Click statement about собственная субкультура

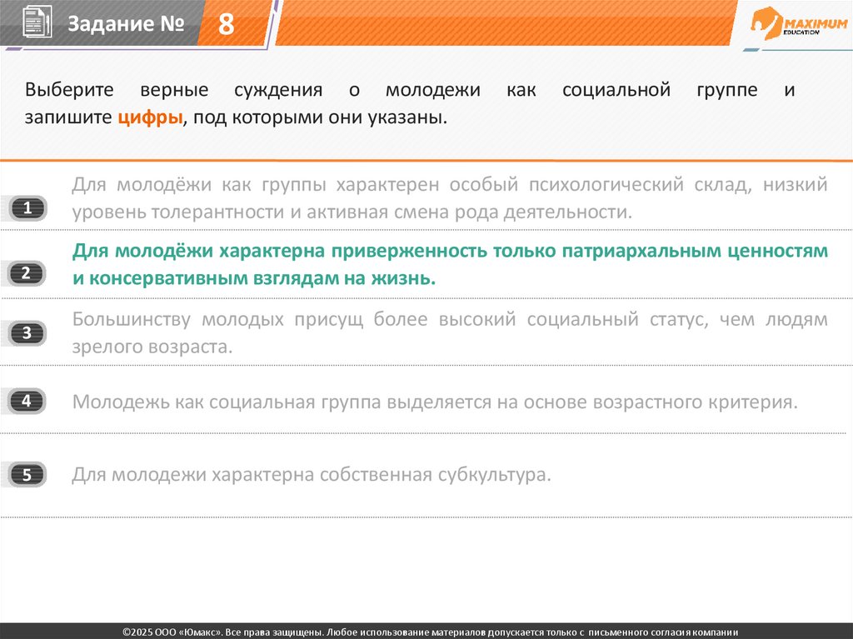(312, 475)
